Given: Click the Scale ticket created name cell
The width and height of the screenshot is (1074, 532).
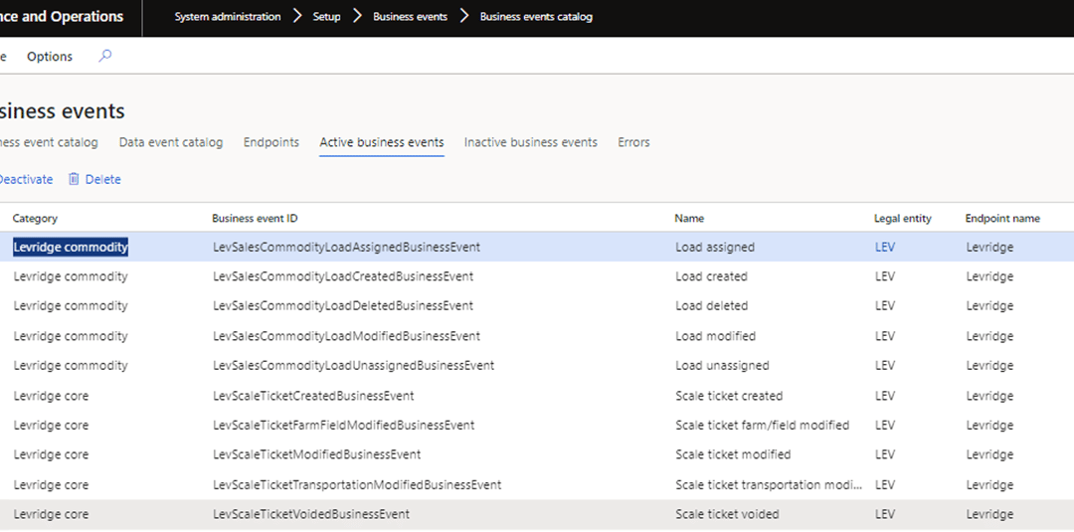Looking at the screenshot, I should pyautogui.click(x=729, y=396).
